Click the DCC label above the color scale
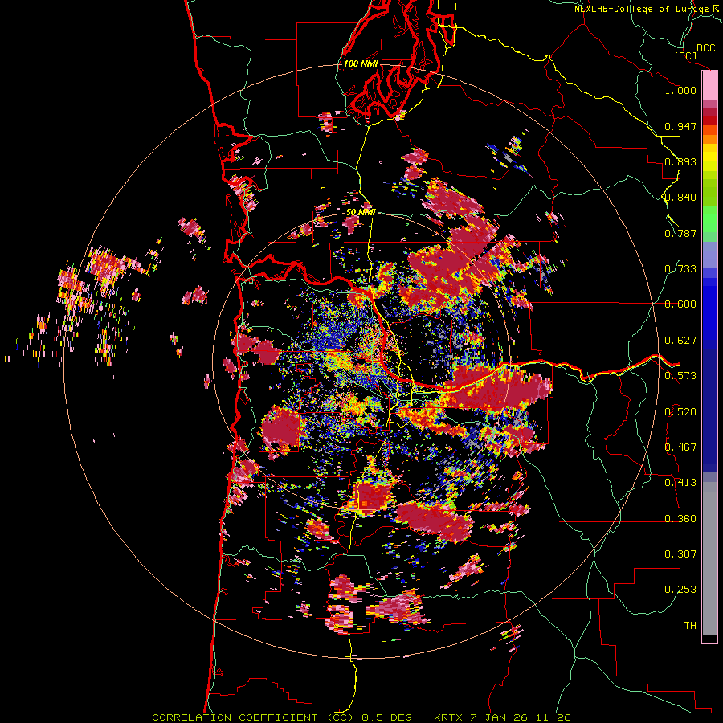 (x=705, y=48)
